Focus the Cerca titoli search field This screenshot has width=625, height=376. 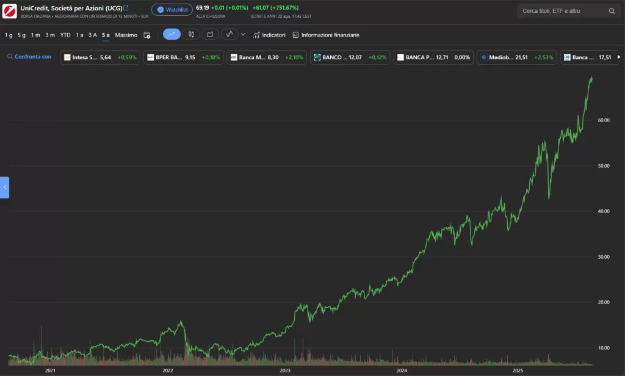coord(560,11)
